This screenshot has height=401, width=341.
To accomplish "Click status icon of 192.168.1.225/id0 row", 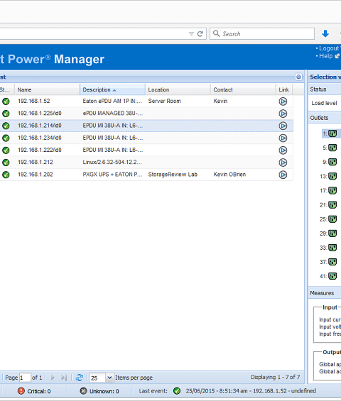I will pyautogui.click(x=6, y=114).
